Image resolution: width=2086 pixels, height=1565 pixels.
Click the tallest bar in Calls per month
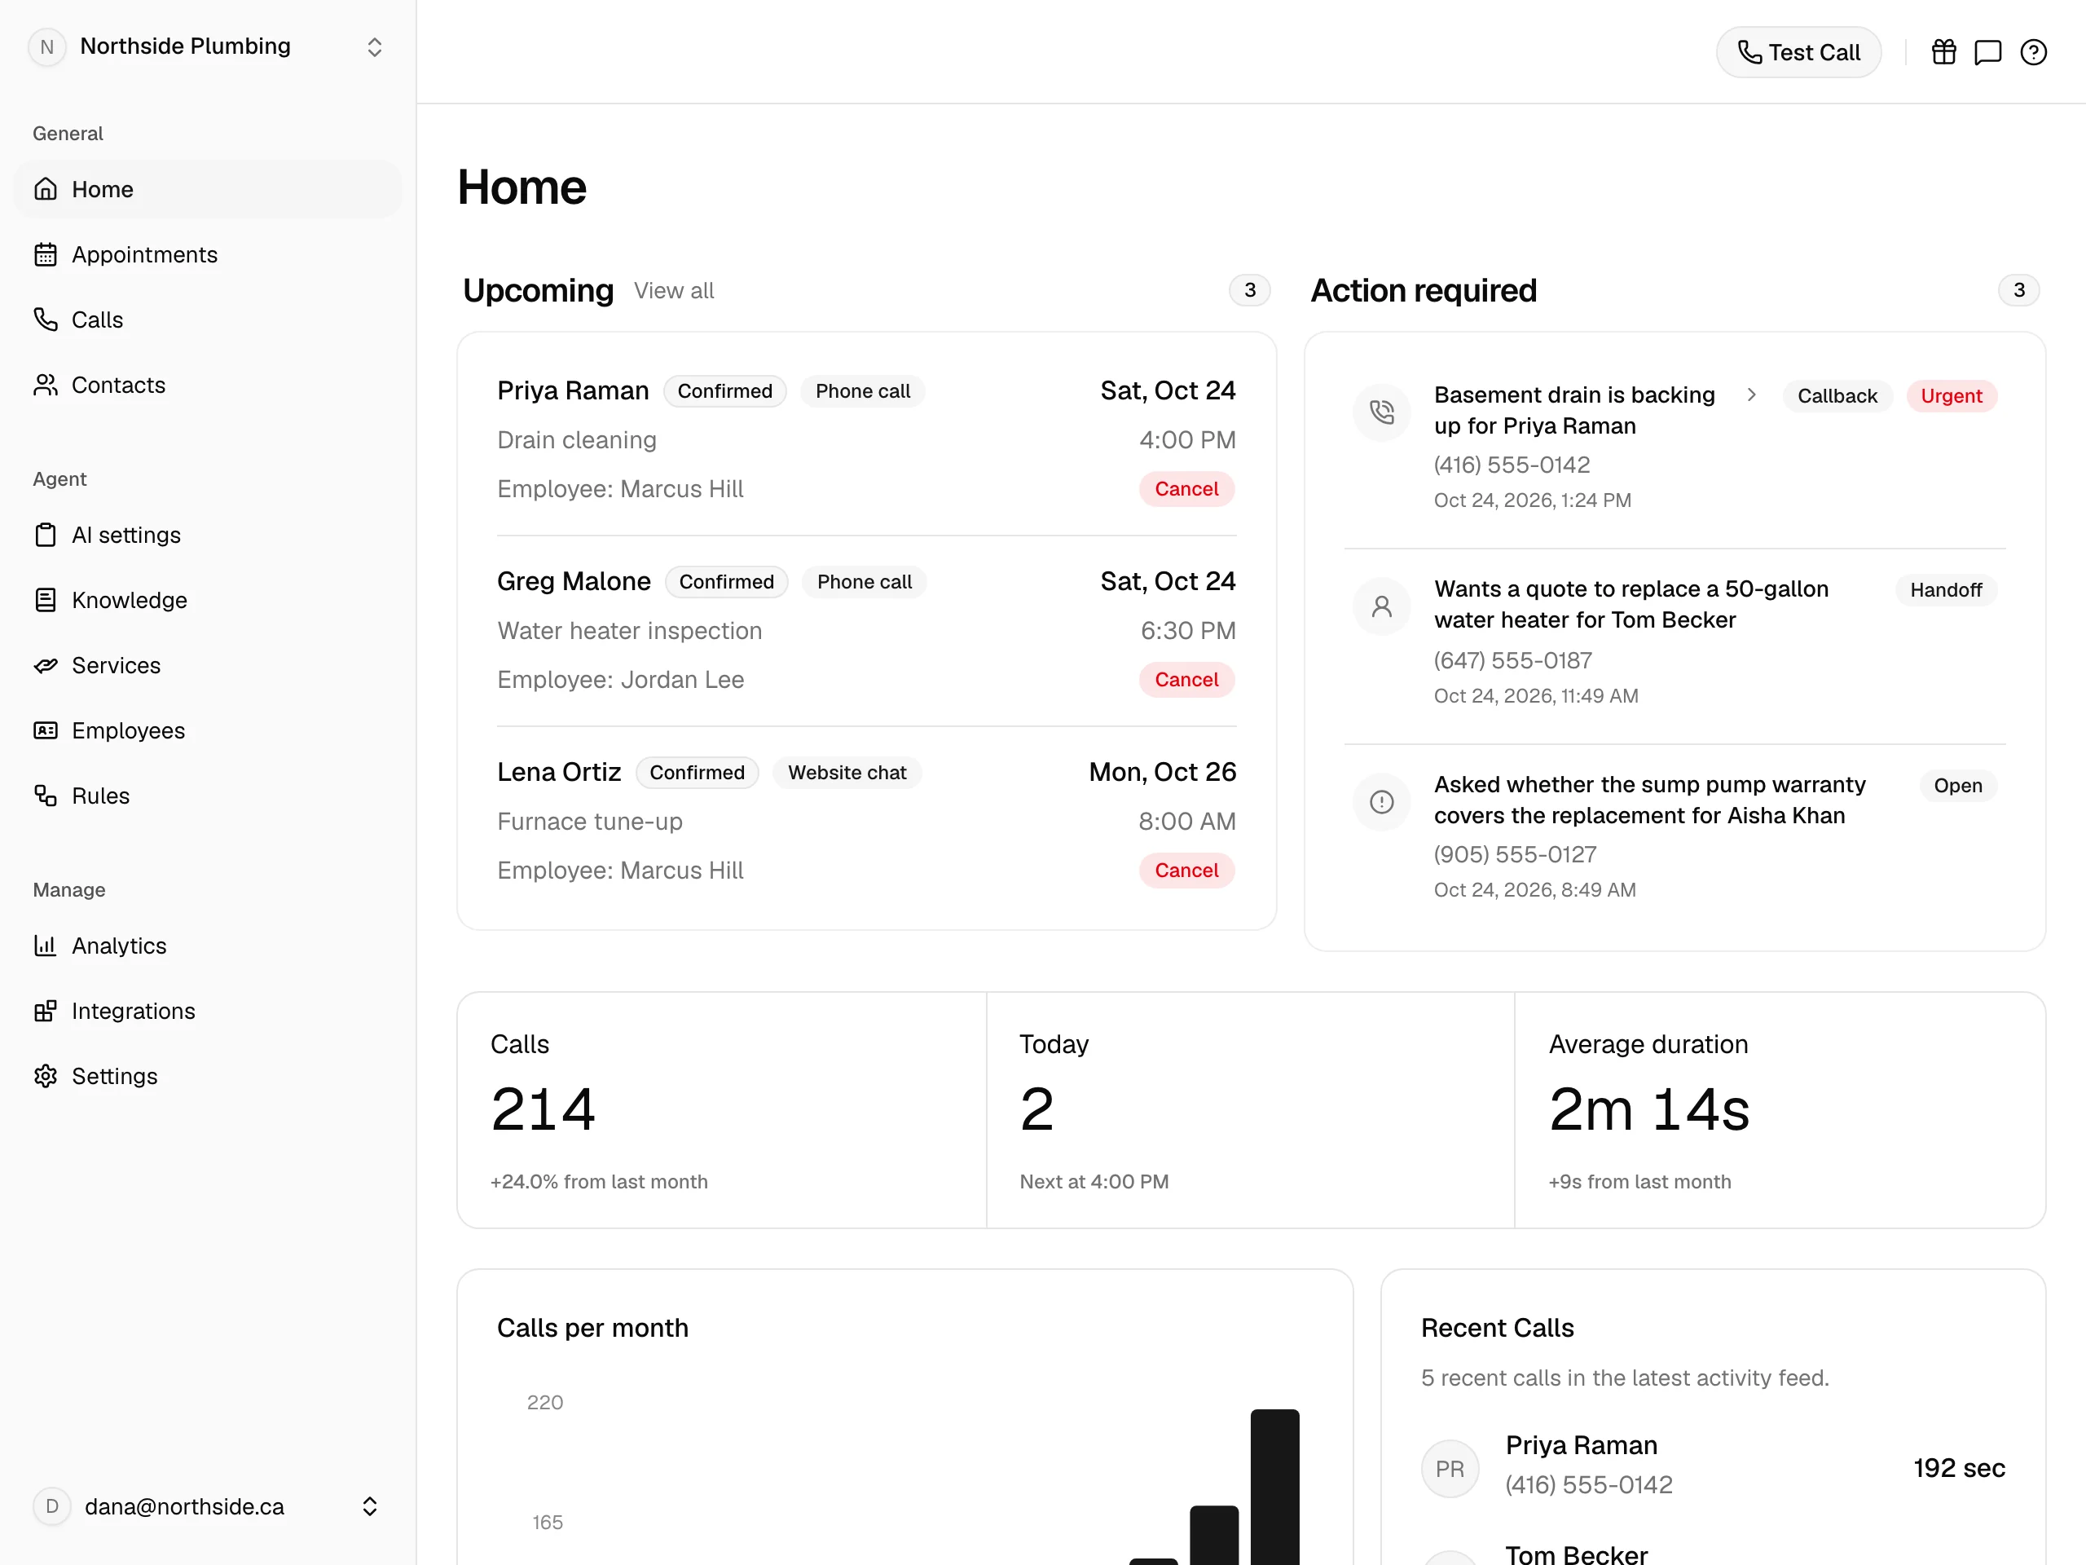point(1274,1487)
